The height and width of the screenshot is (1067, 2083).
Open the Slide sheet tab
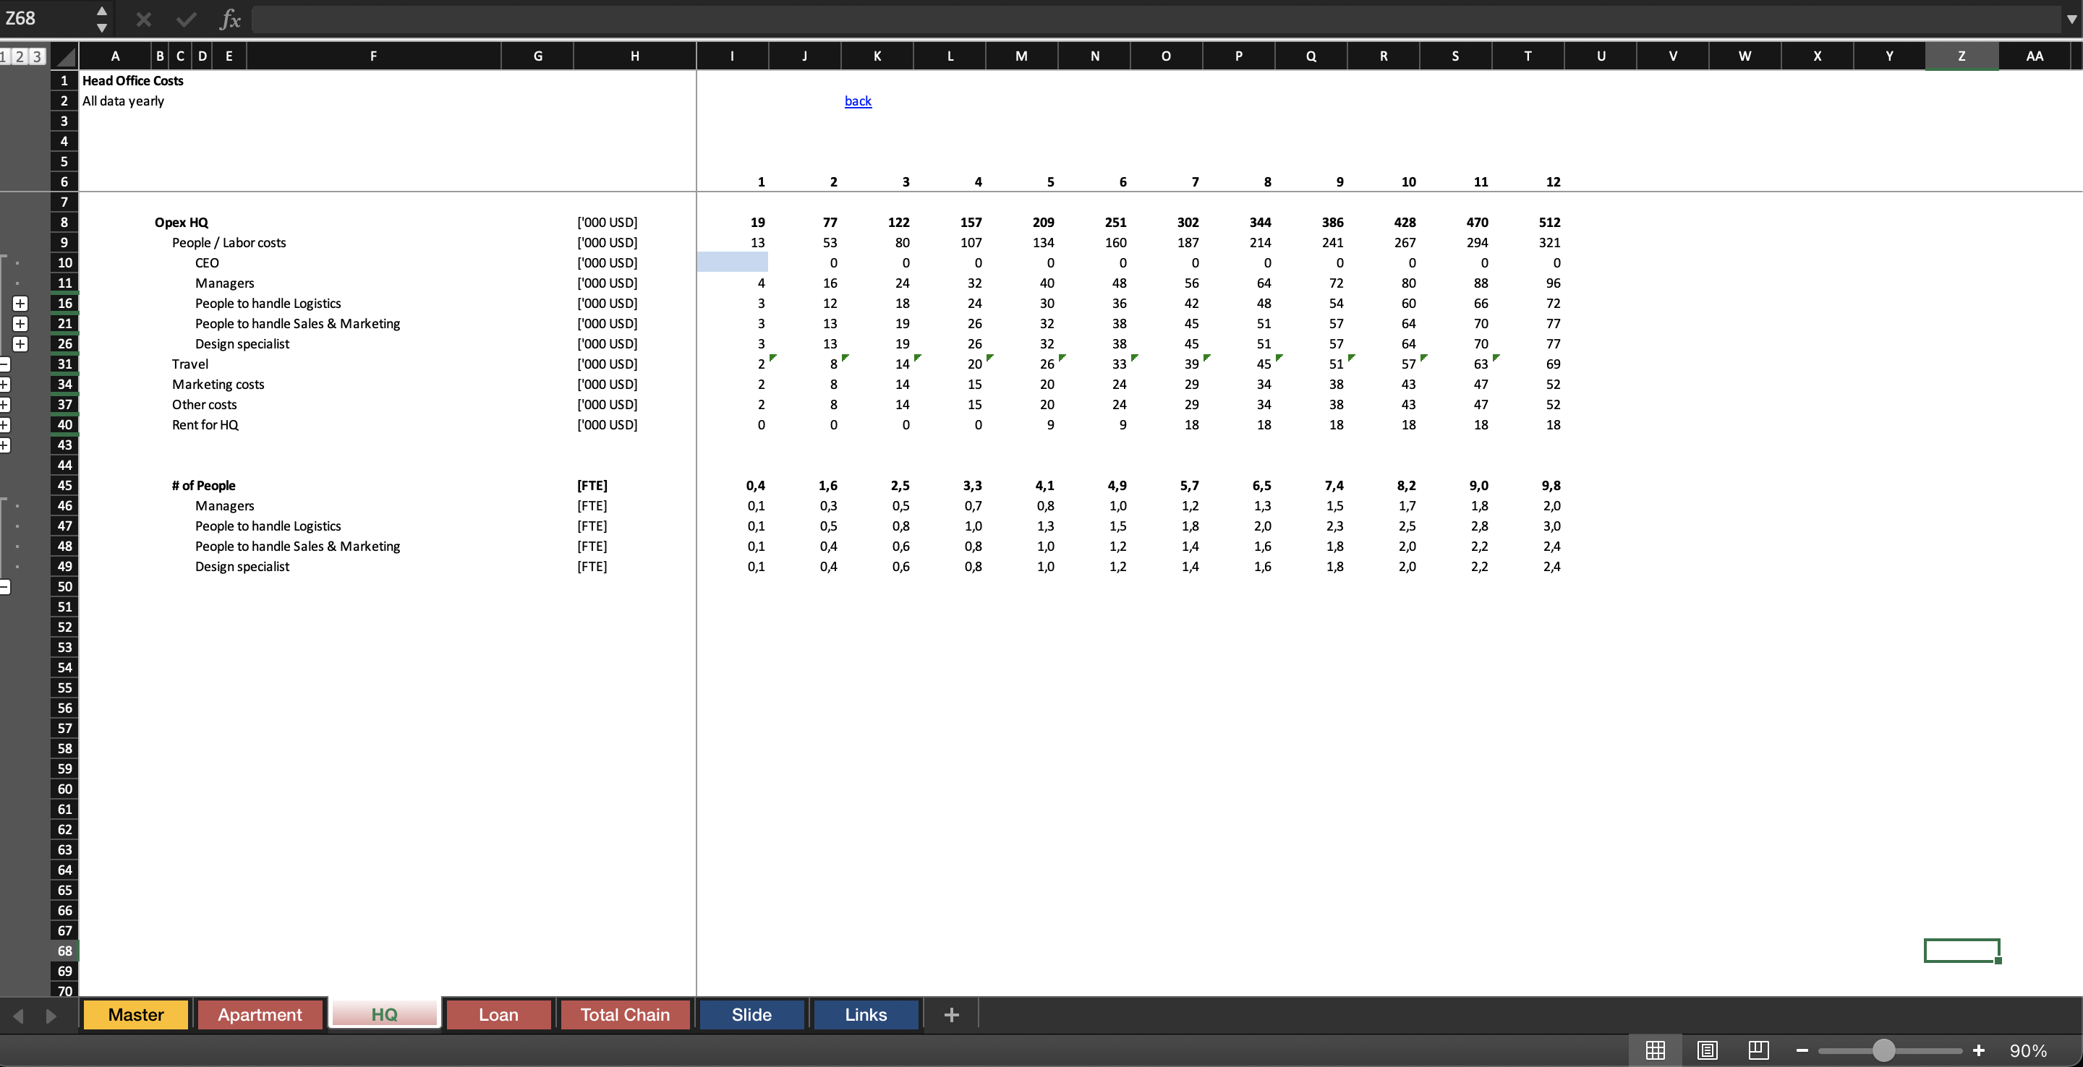point(751,1014)
